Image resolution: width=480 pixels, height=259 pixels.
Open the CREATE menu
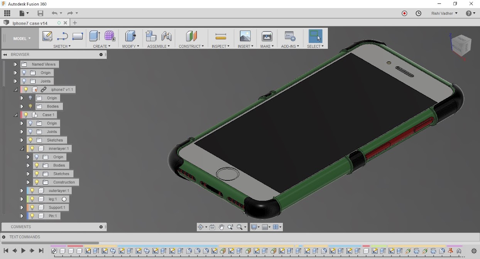[101, 46]
